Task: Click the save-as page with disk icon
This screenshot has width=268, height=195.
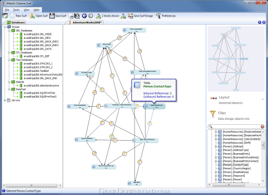Action: tap(71, 16)
